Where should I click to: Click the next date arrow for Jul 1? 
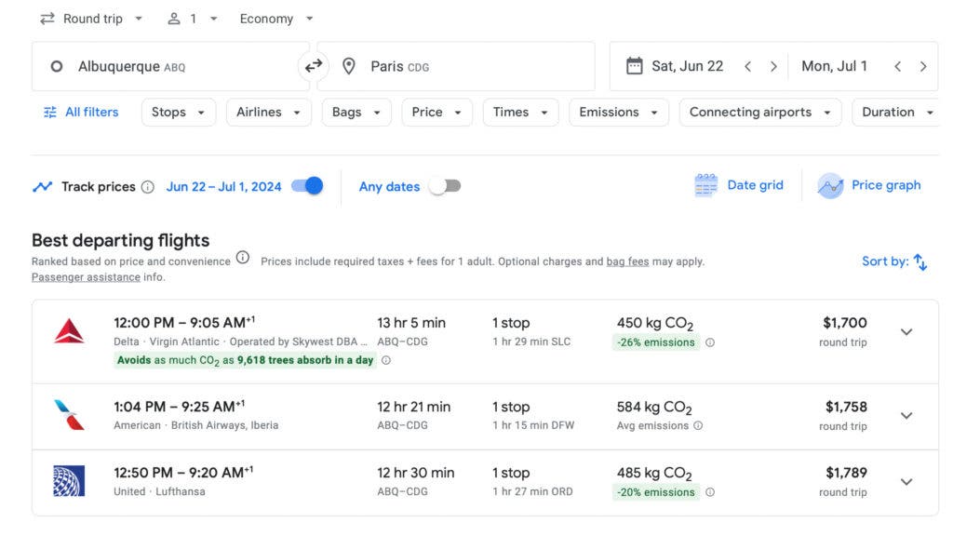point(924,65)
